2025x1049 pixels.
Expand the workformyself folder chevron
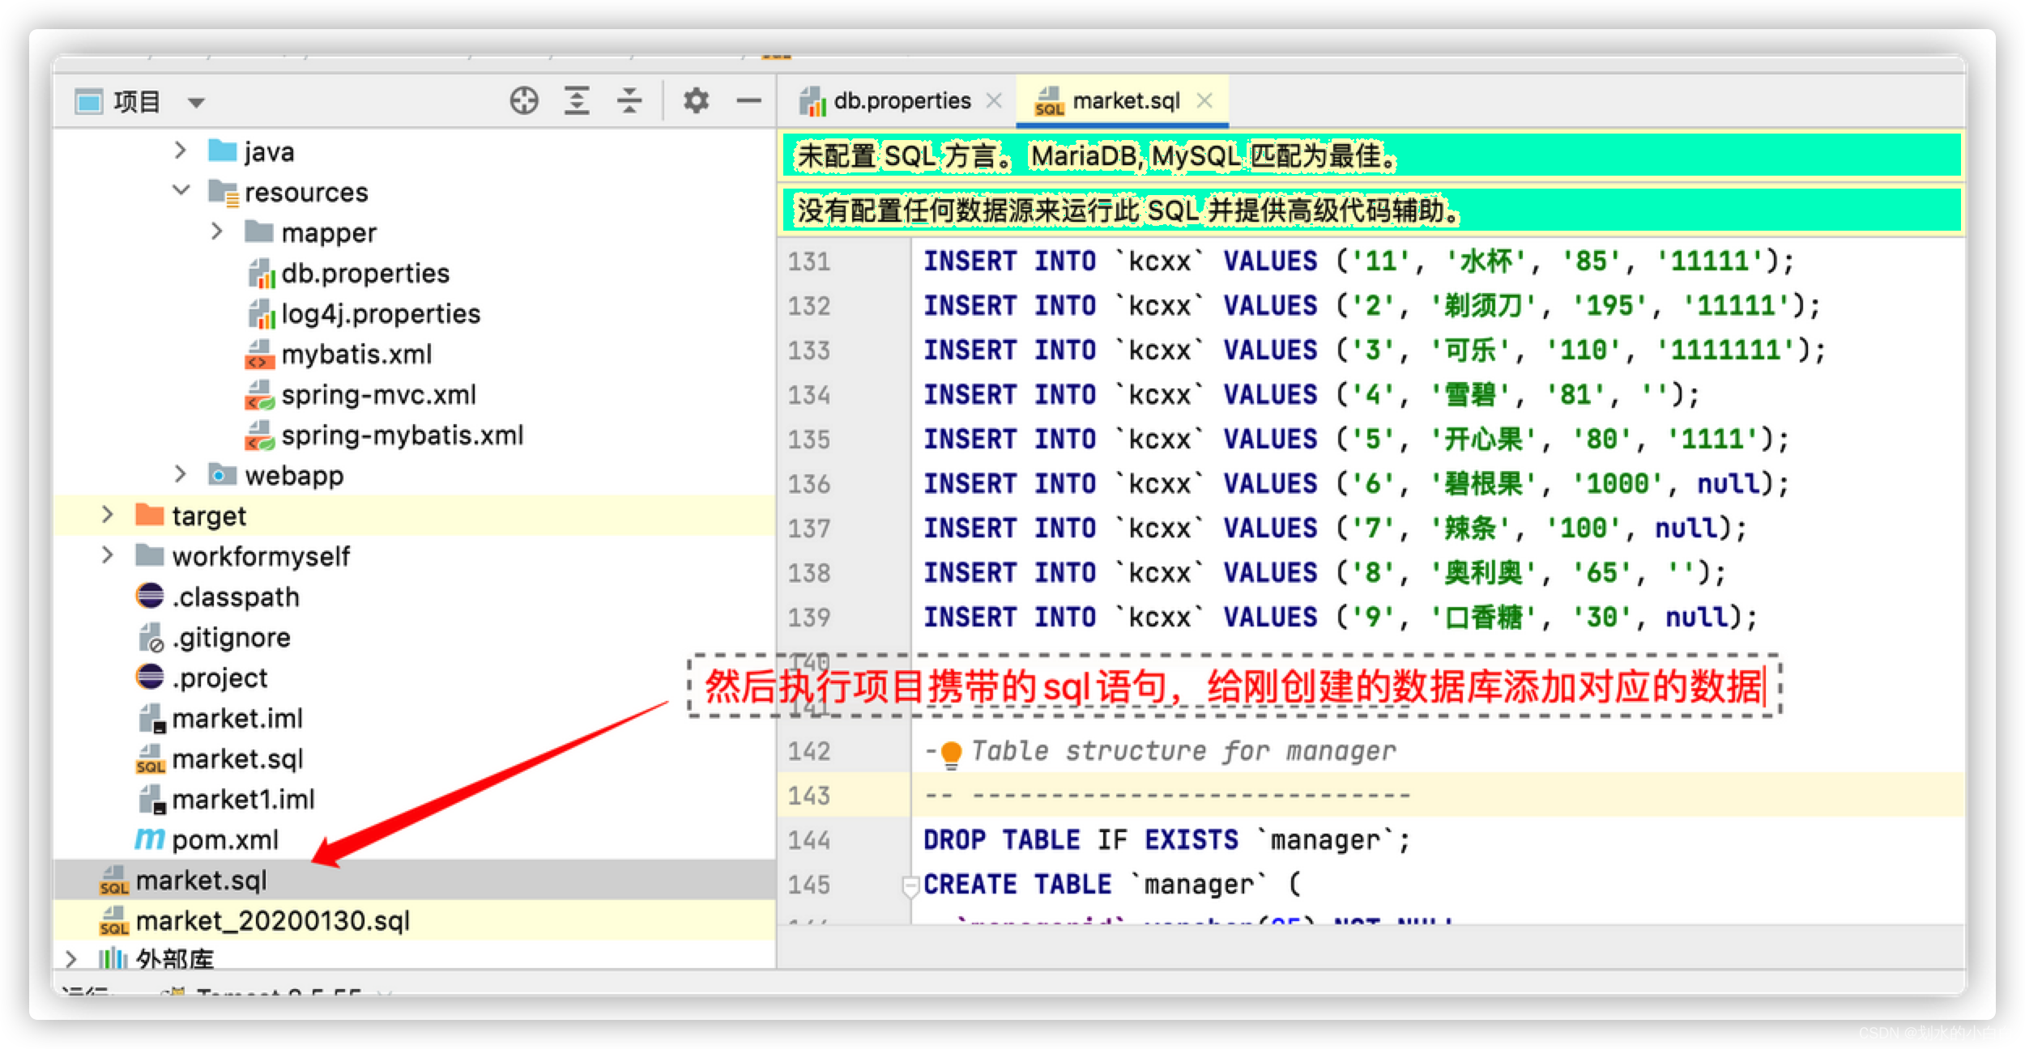coord(107,555)
